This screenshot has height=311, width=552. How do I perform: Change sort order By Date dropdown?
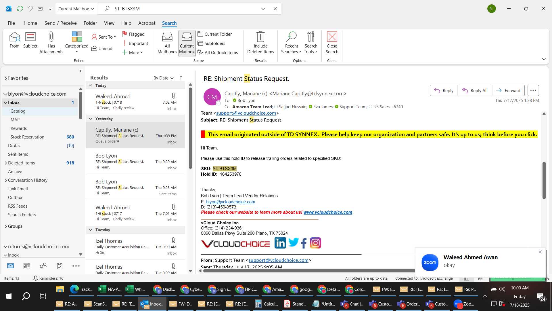[x=164, y=78]
